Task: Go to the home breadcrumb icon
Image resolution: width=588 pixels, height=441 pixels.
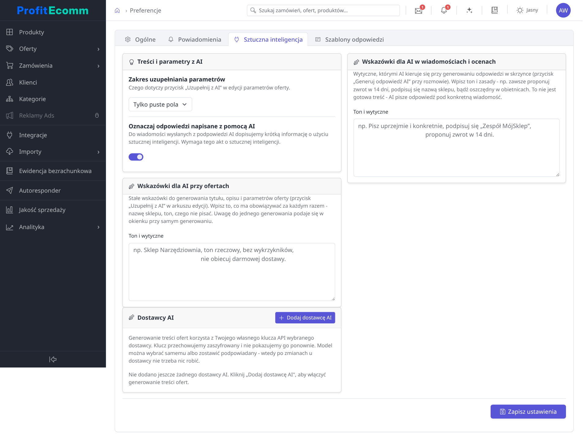Action: [117, 10]
